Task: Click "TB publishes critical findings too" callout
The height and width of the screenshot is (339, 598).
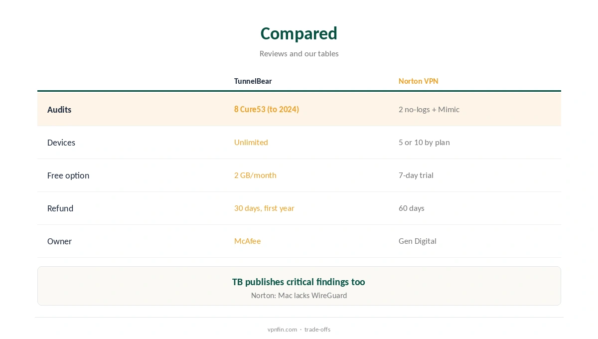Action: coord(299,282)
